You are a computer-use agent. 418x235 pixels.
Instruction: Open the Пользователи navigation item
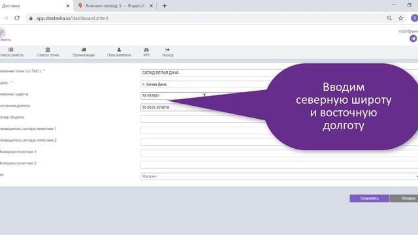click(119, 52)
